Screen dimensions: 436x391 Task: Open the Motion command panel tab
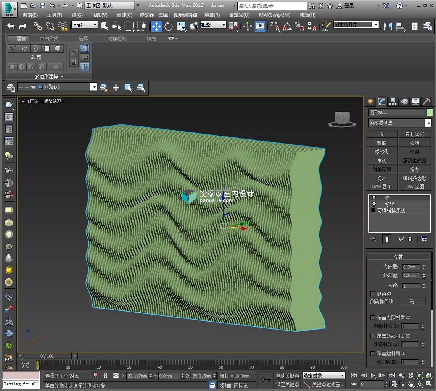click(x=405, y=102)
